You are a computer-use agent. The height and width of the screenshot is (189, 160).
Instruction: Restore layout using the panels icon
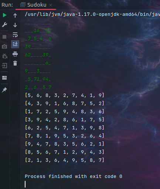(4, 78)
